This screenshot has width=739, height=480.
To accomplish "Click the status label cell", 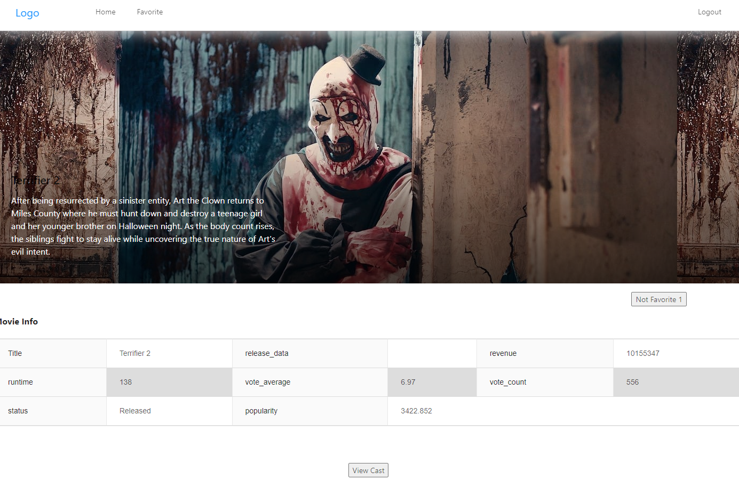I will click(53, 411).
